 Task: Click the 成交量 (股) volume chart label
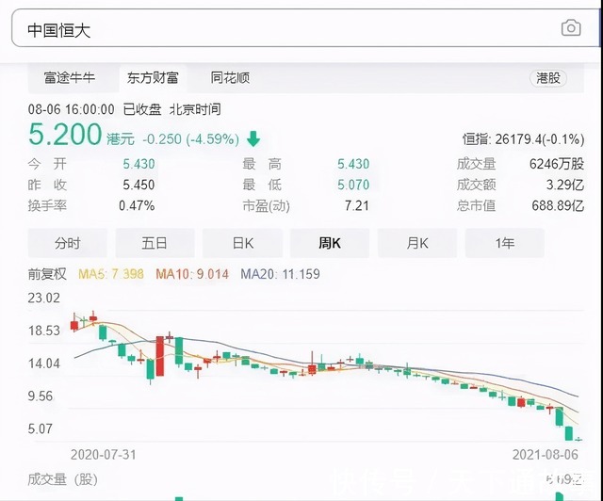click(63, 479)
